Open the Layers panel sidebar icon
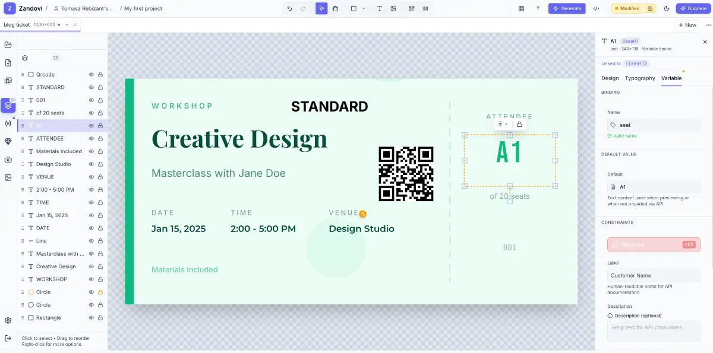 [x=8, y=106]
